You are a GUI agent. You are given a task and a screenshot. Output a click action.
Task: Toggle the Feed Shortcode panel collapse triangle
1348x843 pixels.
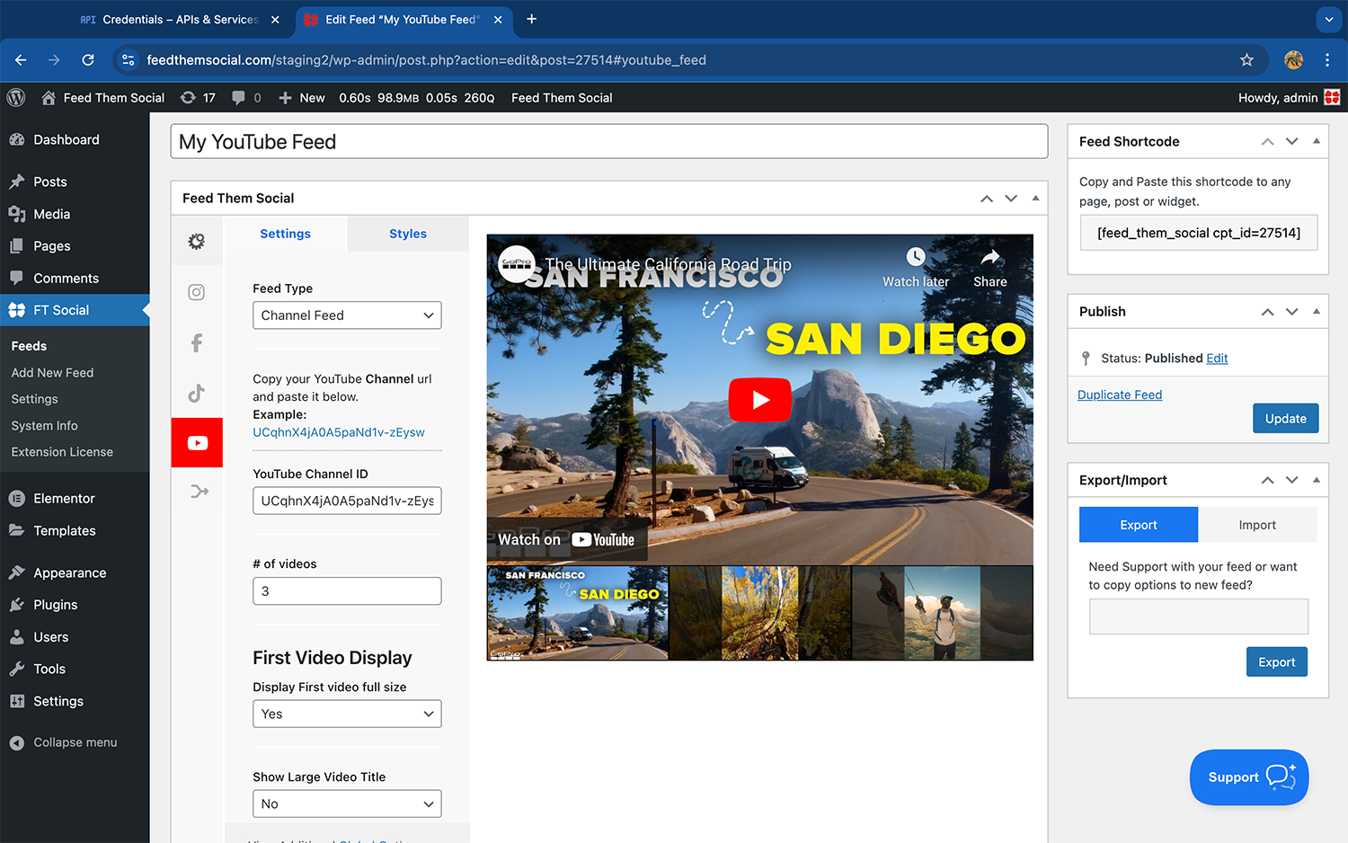pyautogui.click(x=1316, y=141)
